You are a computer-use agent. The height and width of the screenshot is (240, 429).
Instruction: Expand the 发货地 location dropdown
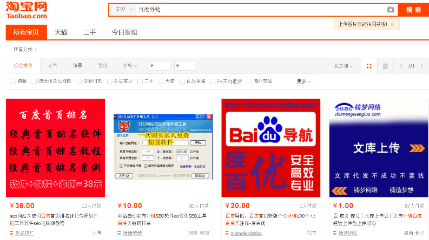pos(344,66)
